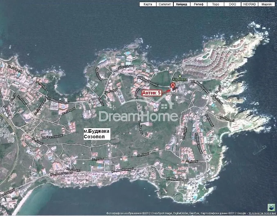The image size is (277, 216).
Task: Switch to the DOQ imagery layer
Action: pyautogui.click(x=232, y=4)
